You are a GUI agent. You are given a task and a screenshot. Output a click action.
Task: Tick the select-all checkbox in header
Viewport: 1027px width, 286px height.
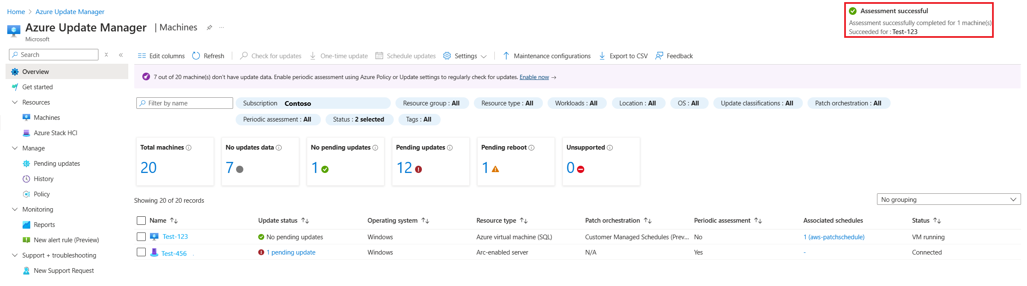141,221
